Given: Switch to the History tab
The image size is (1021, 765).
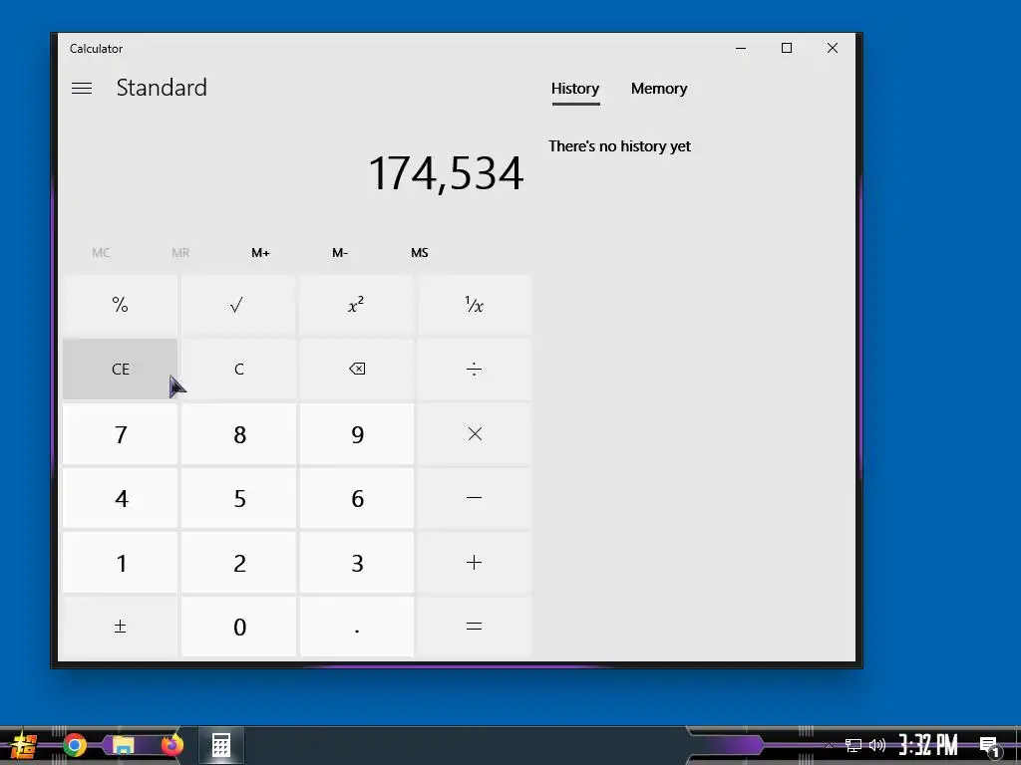Looking at the screenshot, I should (575, 89).
